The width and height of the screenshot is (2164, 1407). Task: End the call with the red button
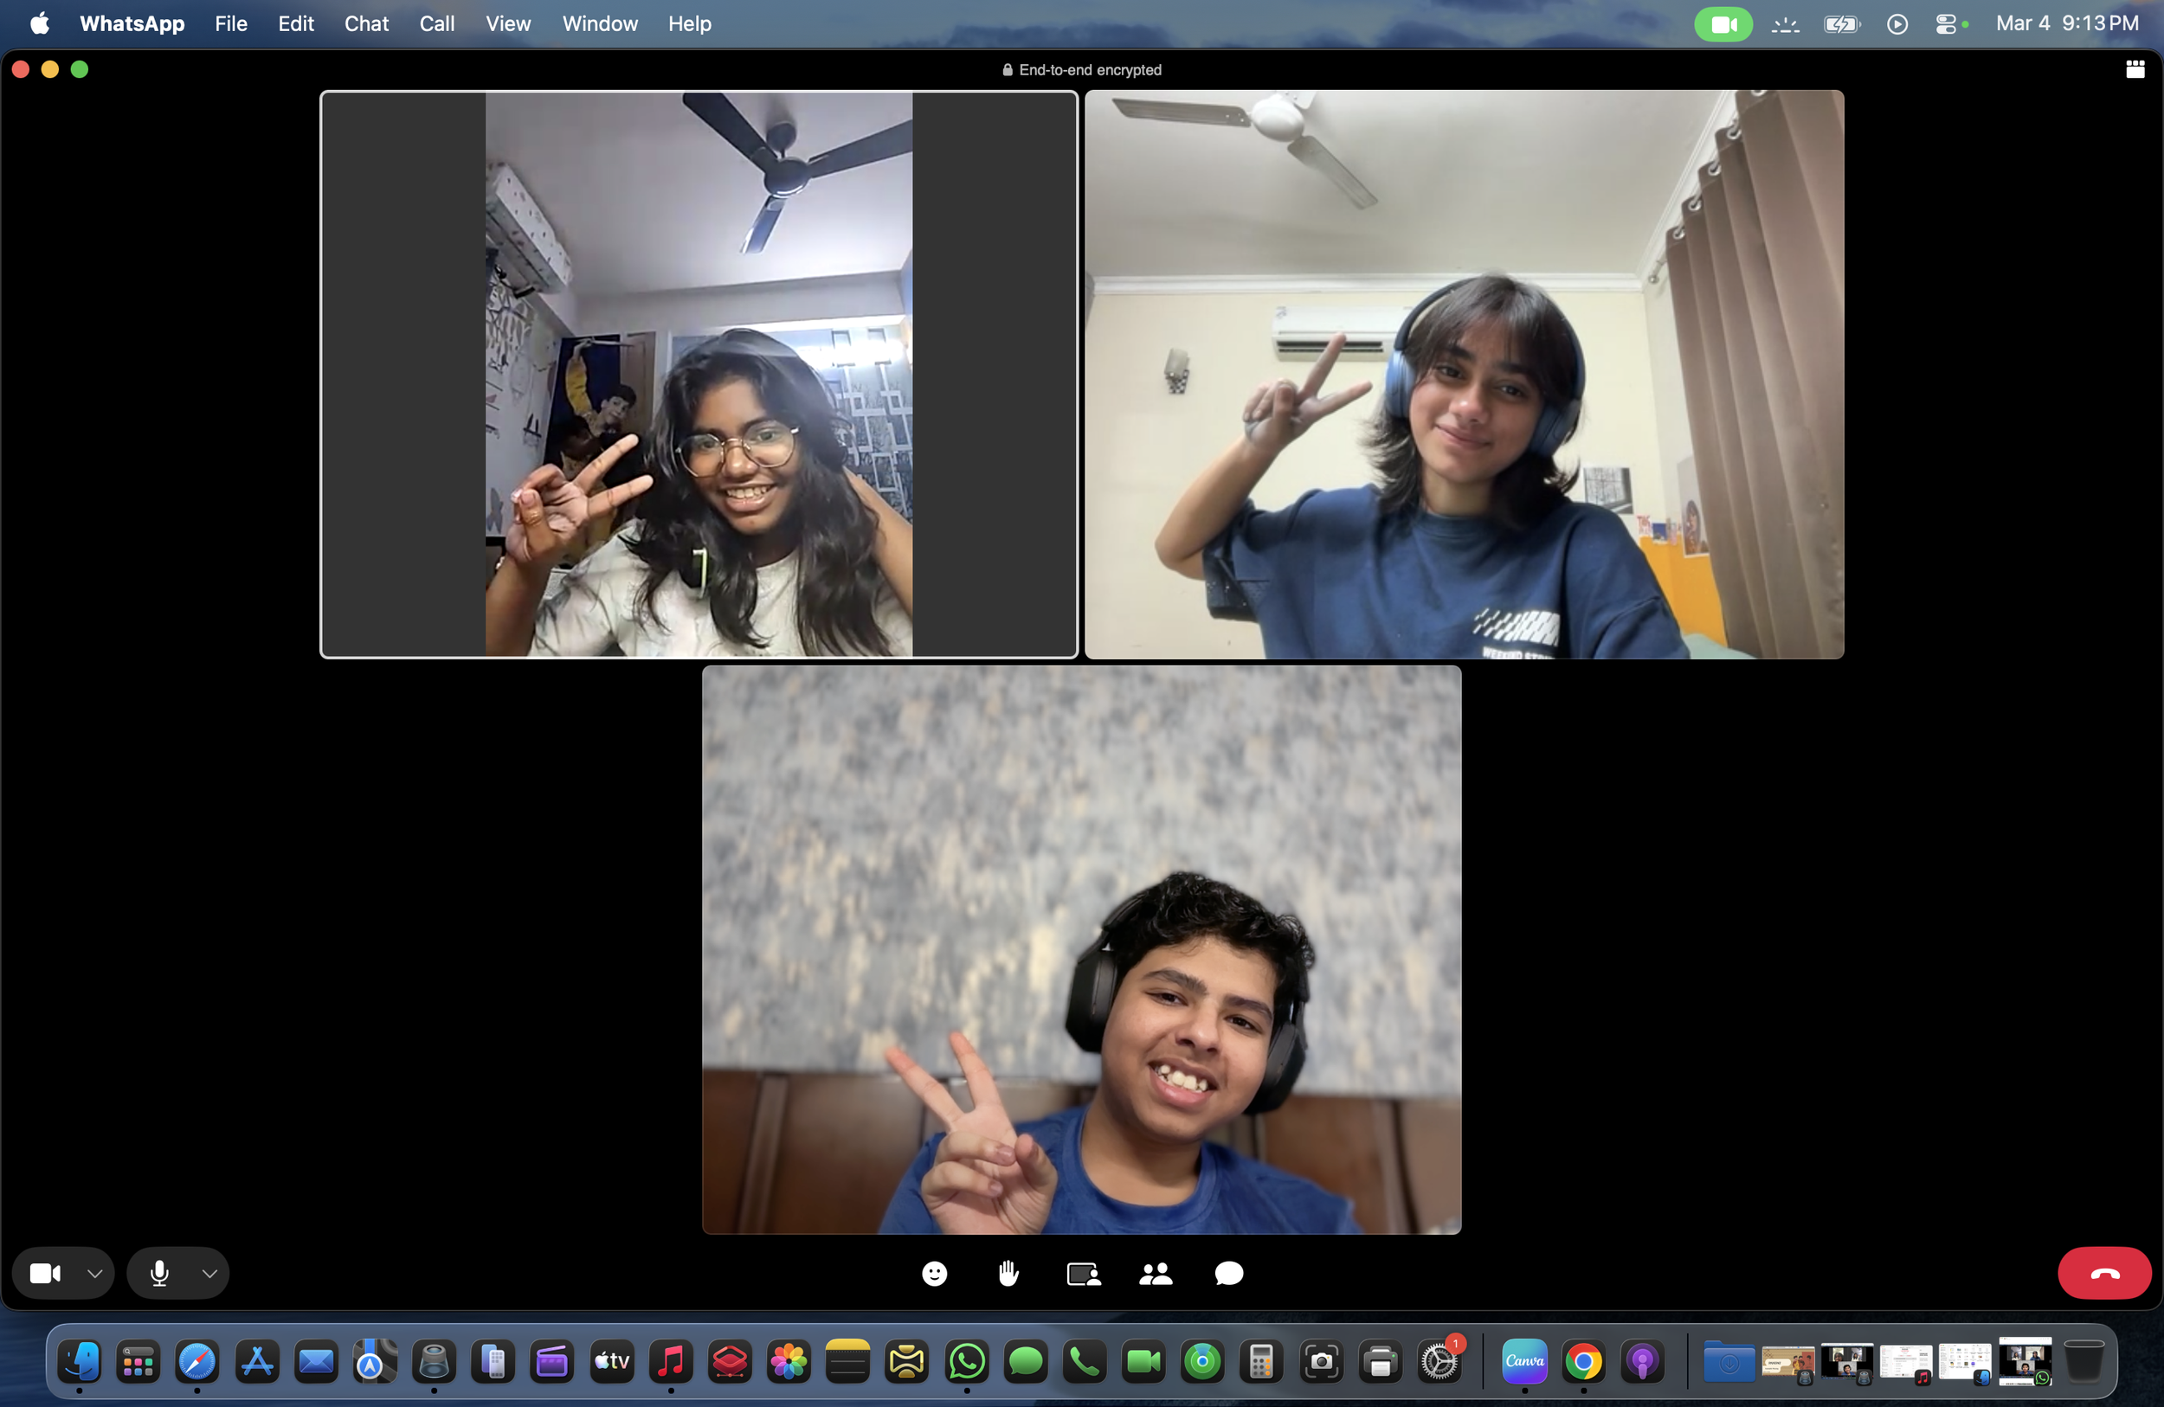(x=2104, y=1273)
